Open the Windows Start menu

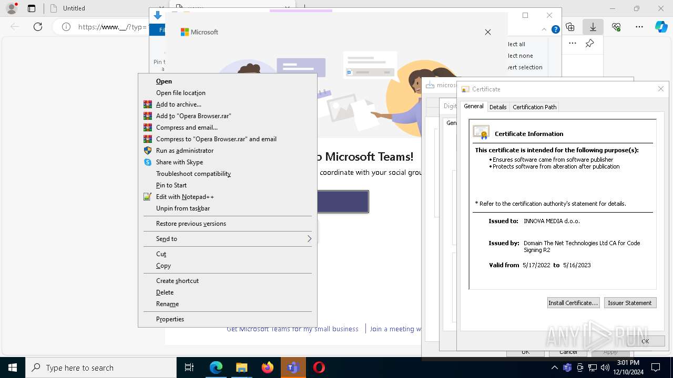tap(13, 367)
